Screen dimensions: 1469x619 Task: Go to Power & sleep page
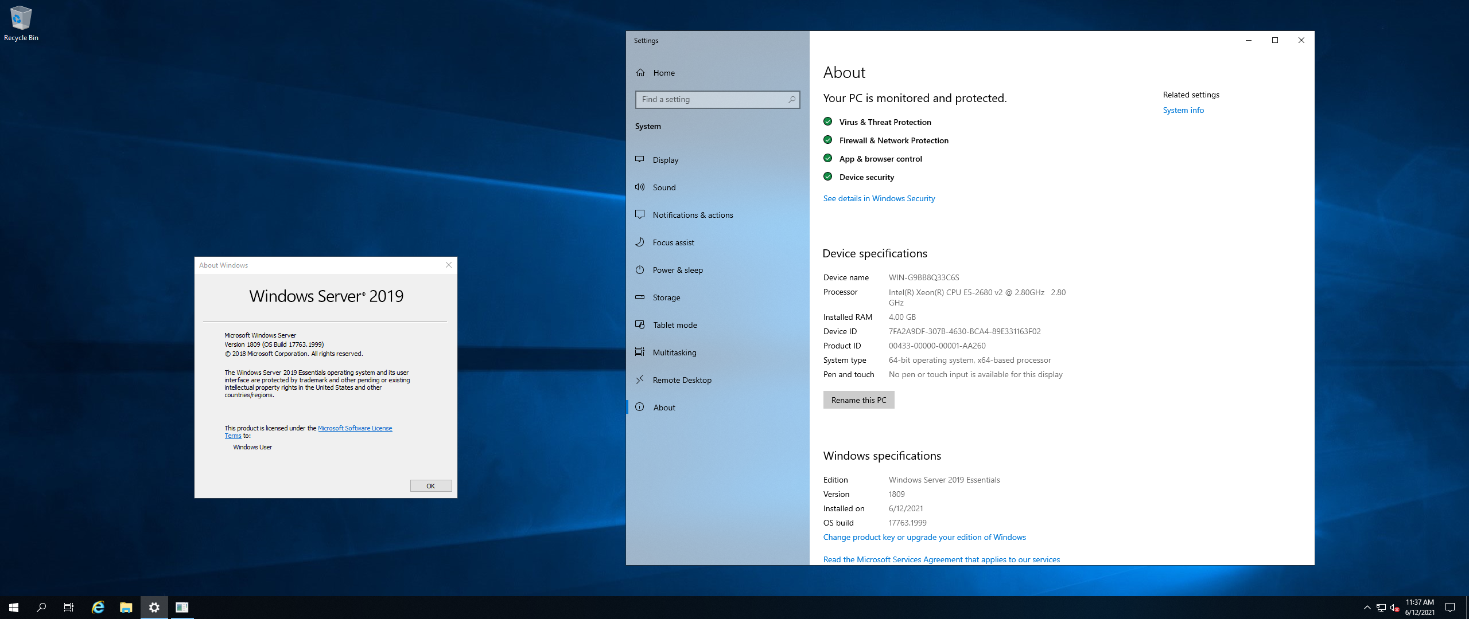click(717, 270)
